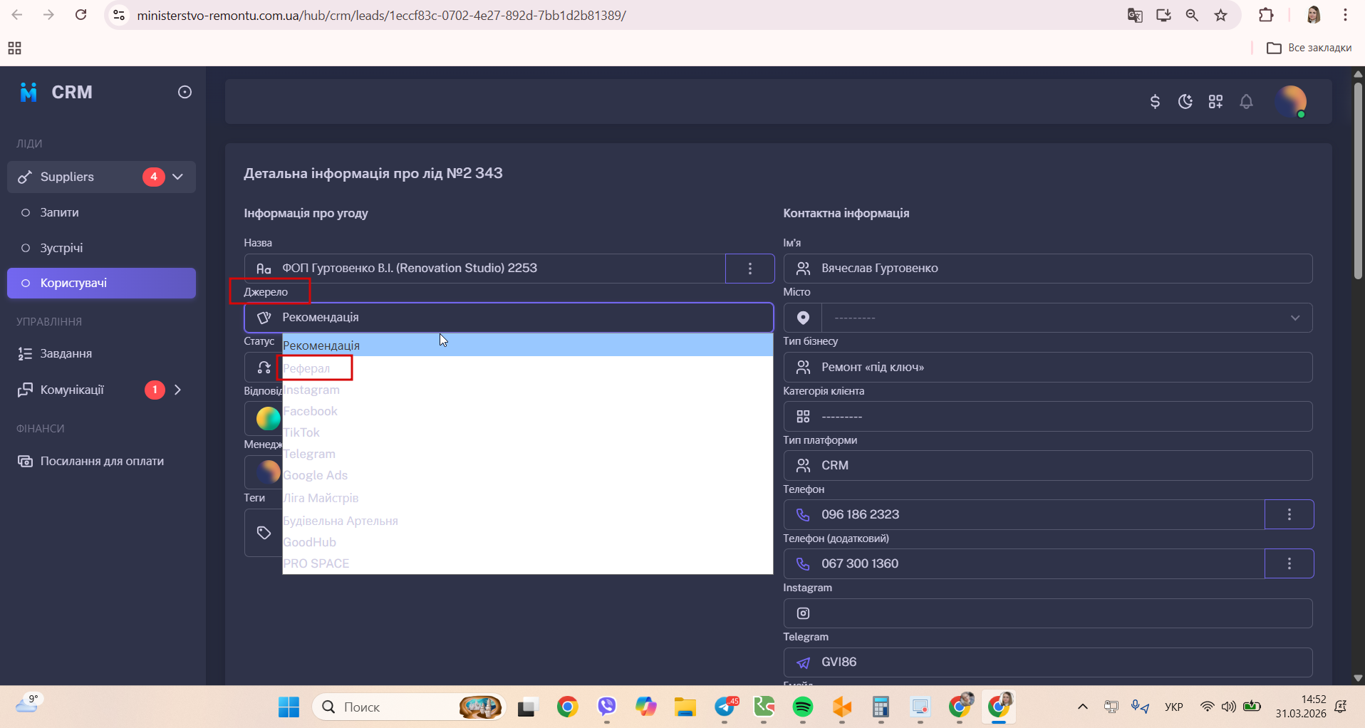Open the three-dot menu beside Назва field
The height and width of the screenshot is (728, 1365).
(x=750, y=269)
